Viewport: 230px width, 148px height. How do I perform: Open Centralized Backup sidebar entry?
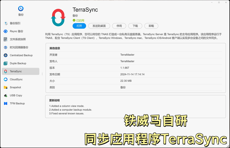[21, 55]
